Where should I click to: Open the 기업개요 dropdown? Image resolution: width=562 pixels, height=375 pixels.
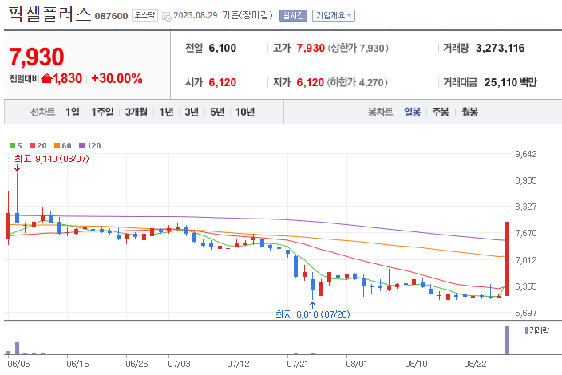coord(334,15)
